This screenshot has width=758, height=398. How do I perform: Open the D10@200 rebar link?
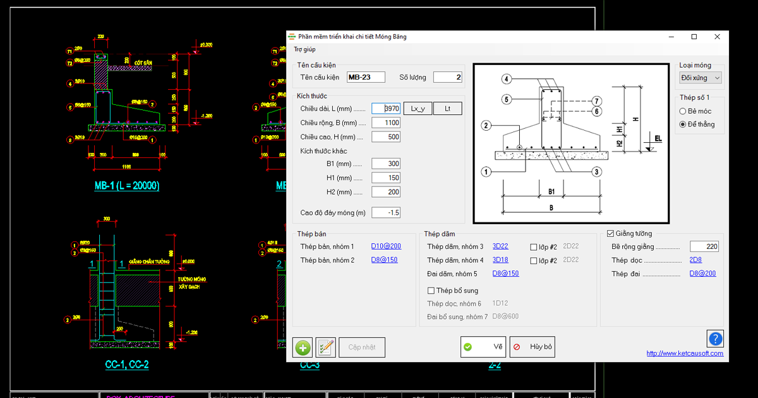(386, 246)
